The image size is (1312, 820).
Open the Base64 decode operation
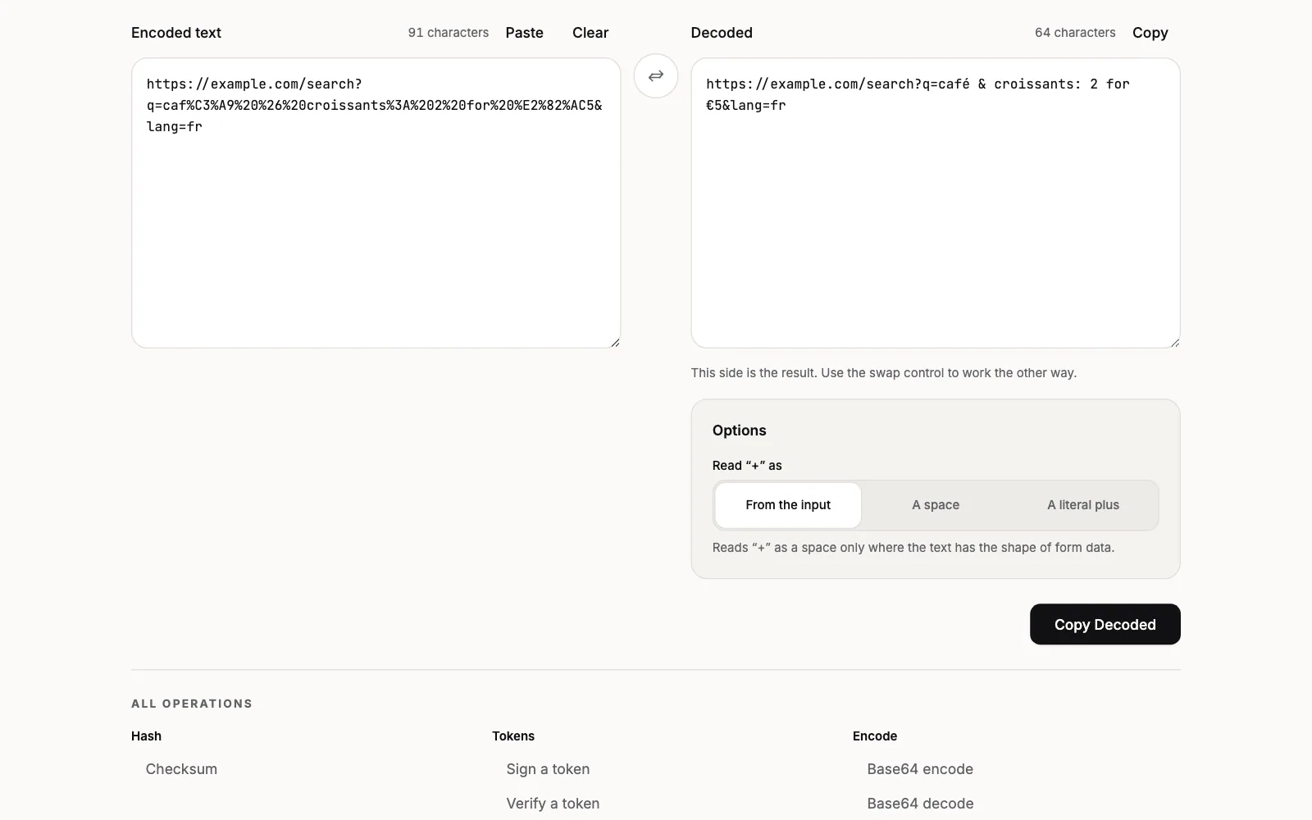click(x=920, y=804)
